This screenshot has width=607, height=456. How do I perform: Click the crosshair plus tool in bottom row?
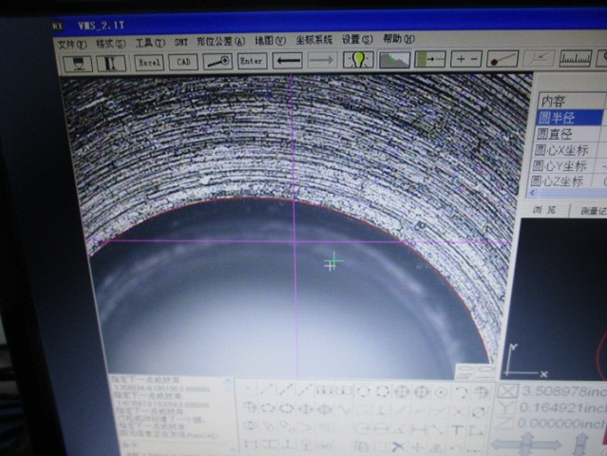417,446
